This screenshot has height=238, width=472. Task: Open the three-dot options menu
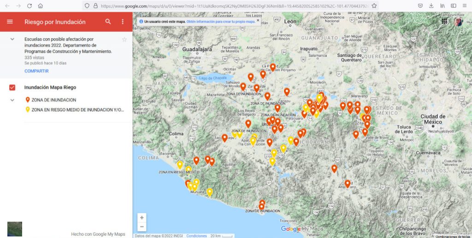click(x=123, y=22)
